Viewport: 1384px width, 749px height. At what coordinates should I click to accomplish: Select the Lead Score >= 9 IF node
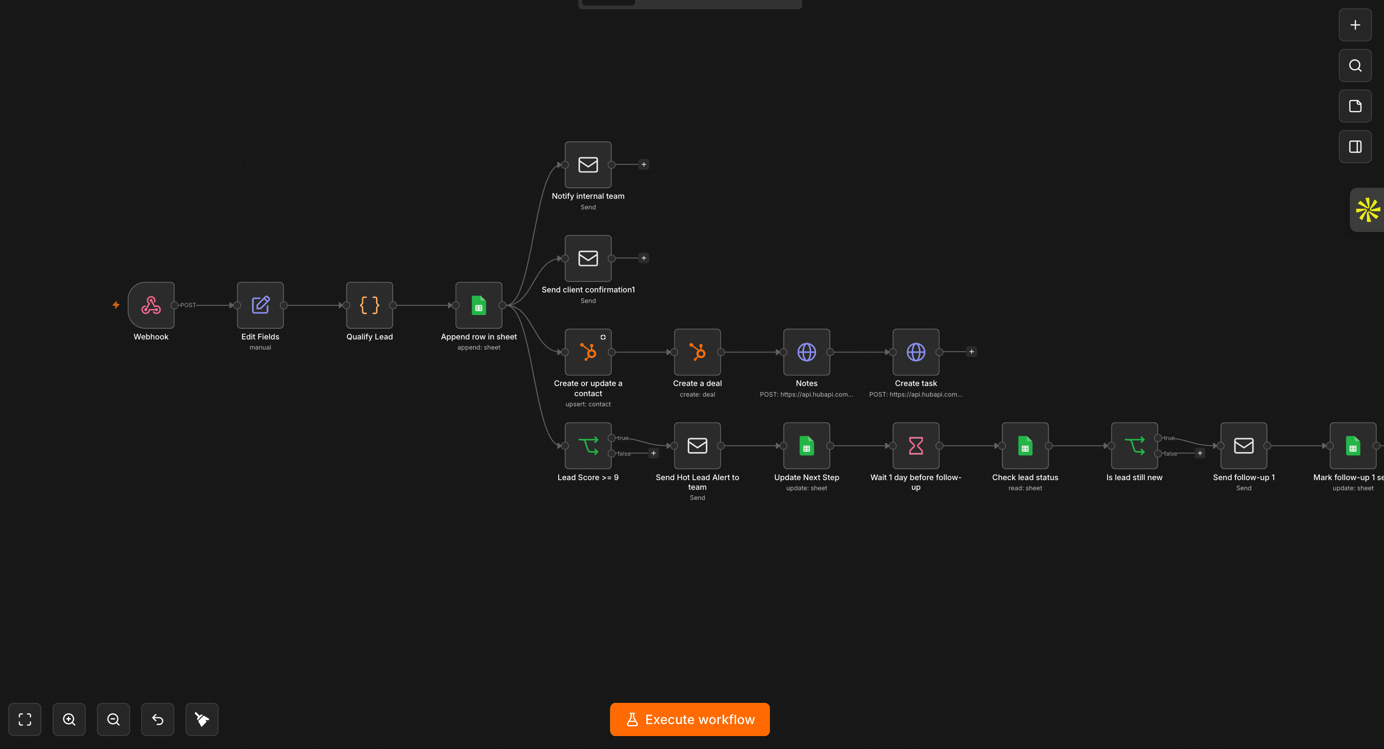(588, 446)
